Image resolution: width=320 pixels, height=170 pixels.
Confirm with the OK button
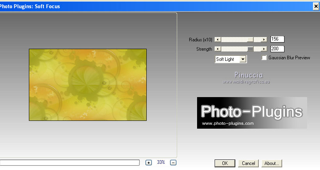(x=225, y=163)
